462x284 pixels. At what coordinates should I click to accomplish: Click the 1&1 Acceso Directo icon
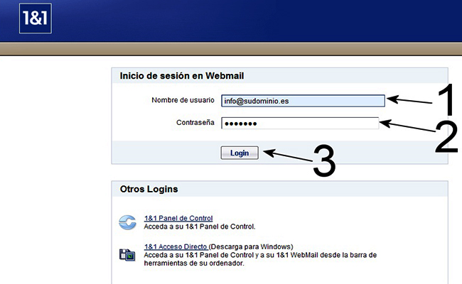coord(127,254)
